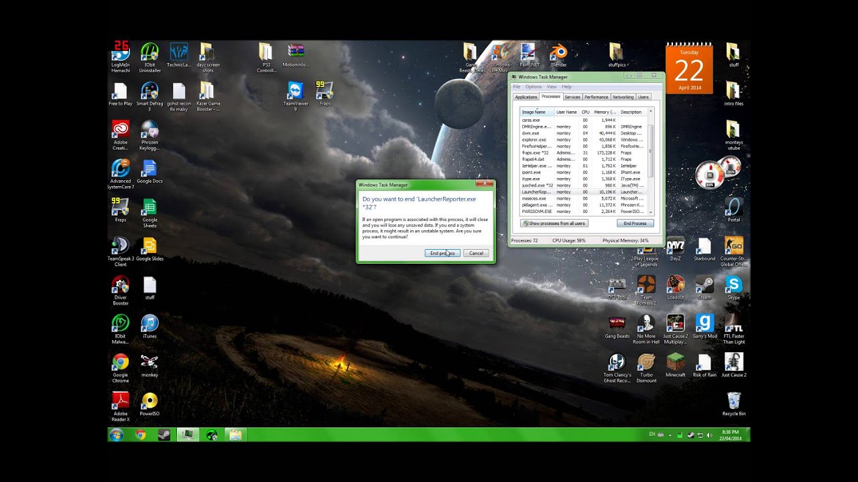This screenshot has height=482, width=858.
Task: Switch to the Applications tab
Action: click(x=526, y=97)
